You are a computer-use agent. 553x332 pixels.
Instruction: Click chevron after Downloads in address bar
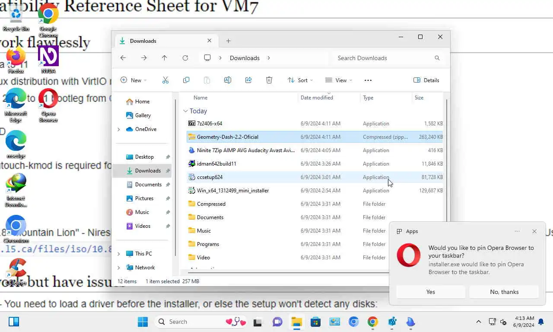click(x=269, y=58)
